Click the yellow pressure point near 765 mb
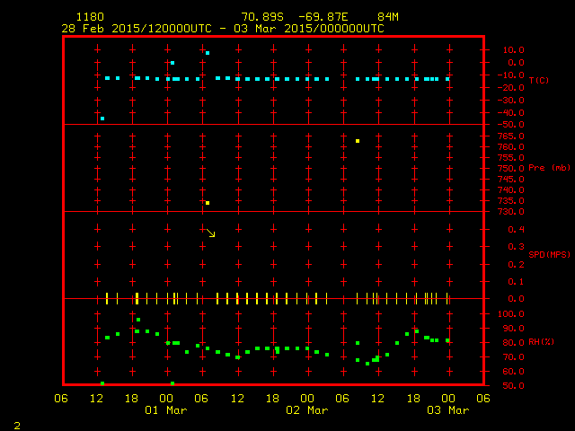 point(358,141)
